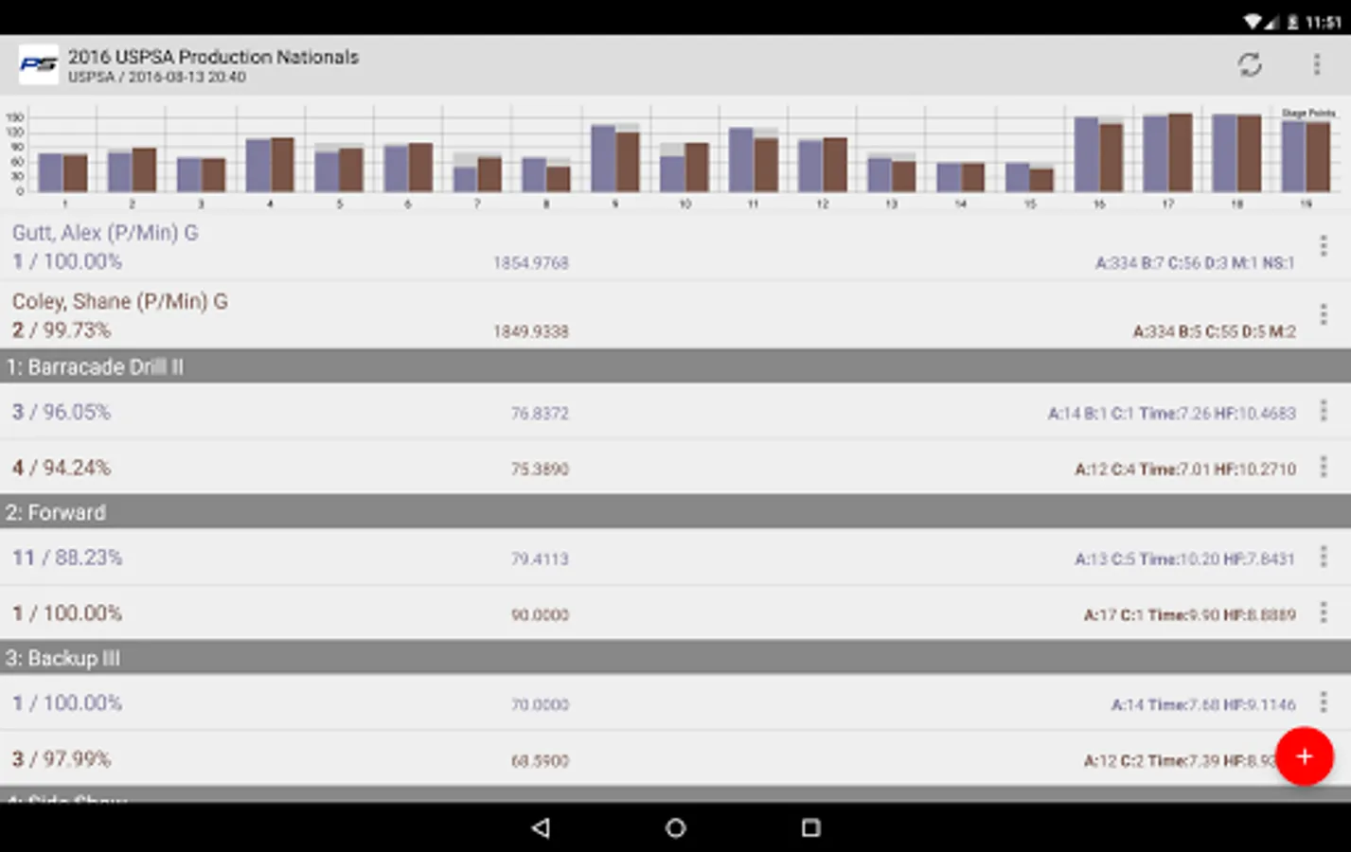Select the 3 / 96.05% stage placement

(62, 412)
